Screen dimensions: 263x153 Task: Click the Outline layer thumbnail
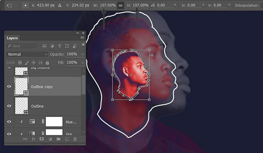coord(21,106)
